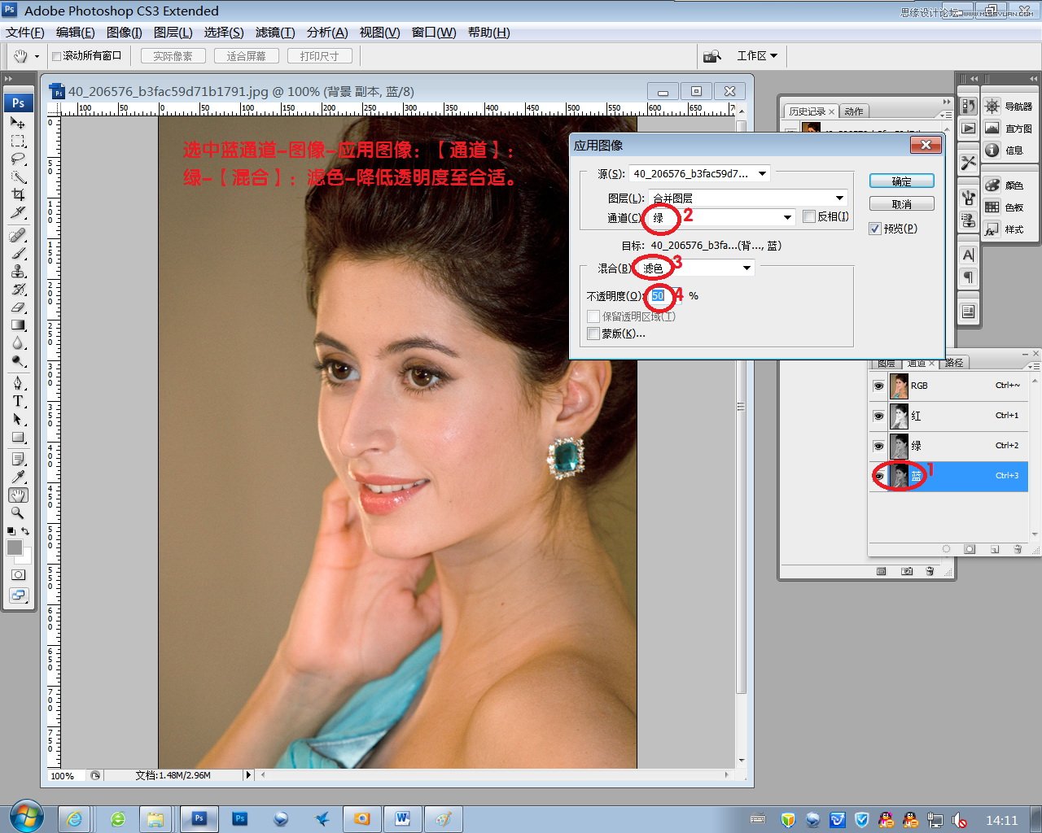Open the 工作区 workspace dropdown

pyautogui.click(x=756, y=55)
